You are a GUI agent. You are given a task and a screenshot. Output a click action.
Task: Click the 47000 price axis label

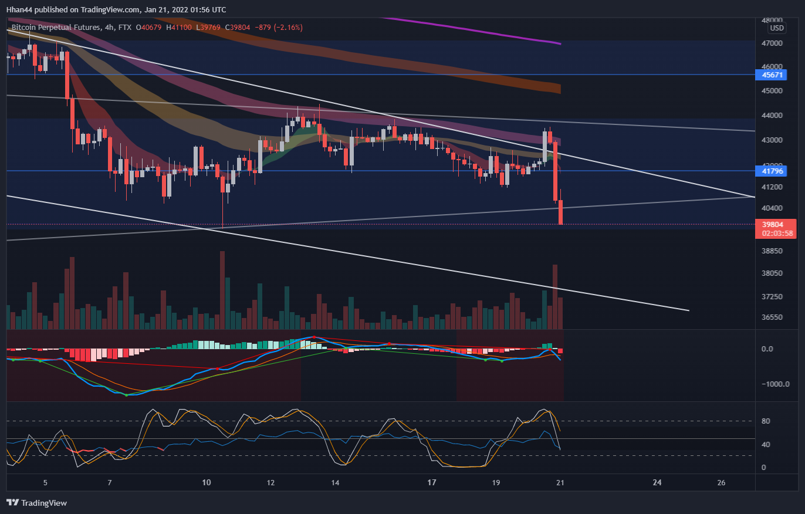tap(771, 43)
